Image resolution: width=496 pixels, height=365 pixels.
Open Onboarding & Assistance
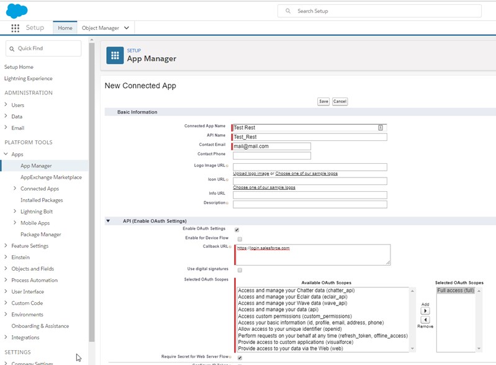[x=40, y=326]
